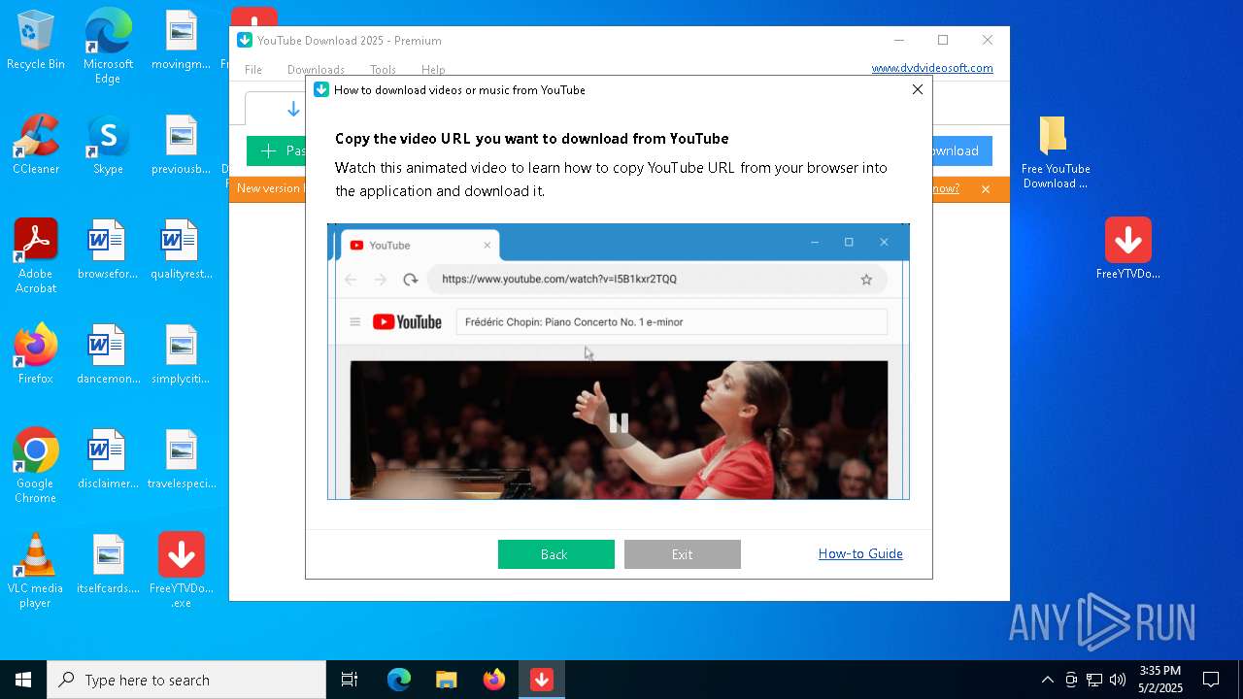1243x699 pixels.
Task: Open Free YouTube Download folder icon
Action: coord(1056,151)
